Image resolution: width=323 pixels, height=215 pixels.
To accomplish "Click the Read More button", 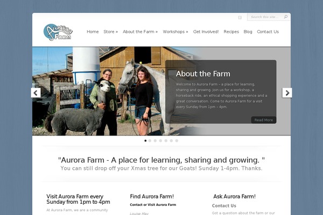I will click(x=263, y=120).
